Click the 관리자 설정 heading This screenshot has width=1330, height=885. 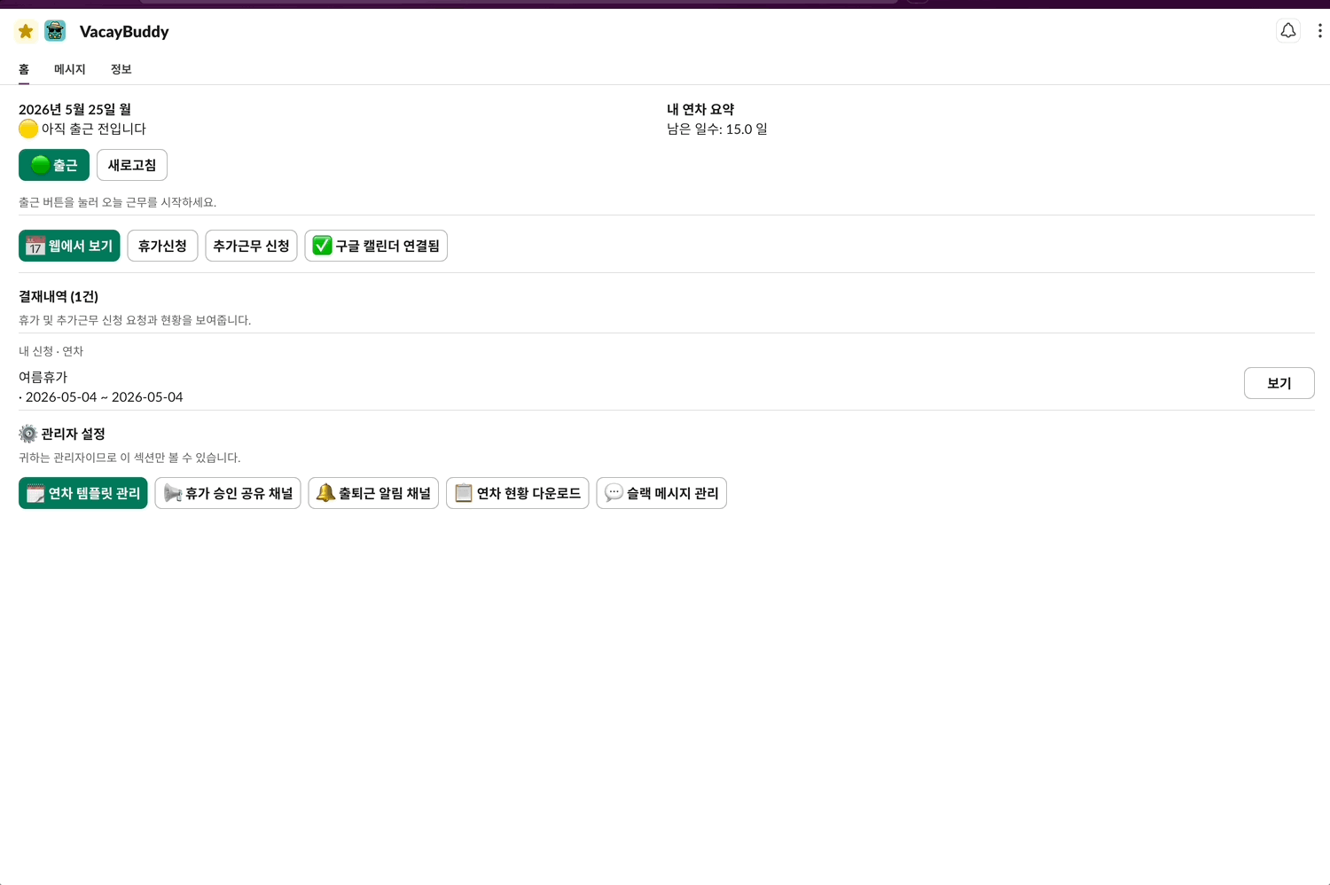pos(73,434)
